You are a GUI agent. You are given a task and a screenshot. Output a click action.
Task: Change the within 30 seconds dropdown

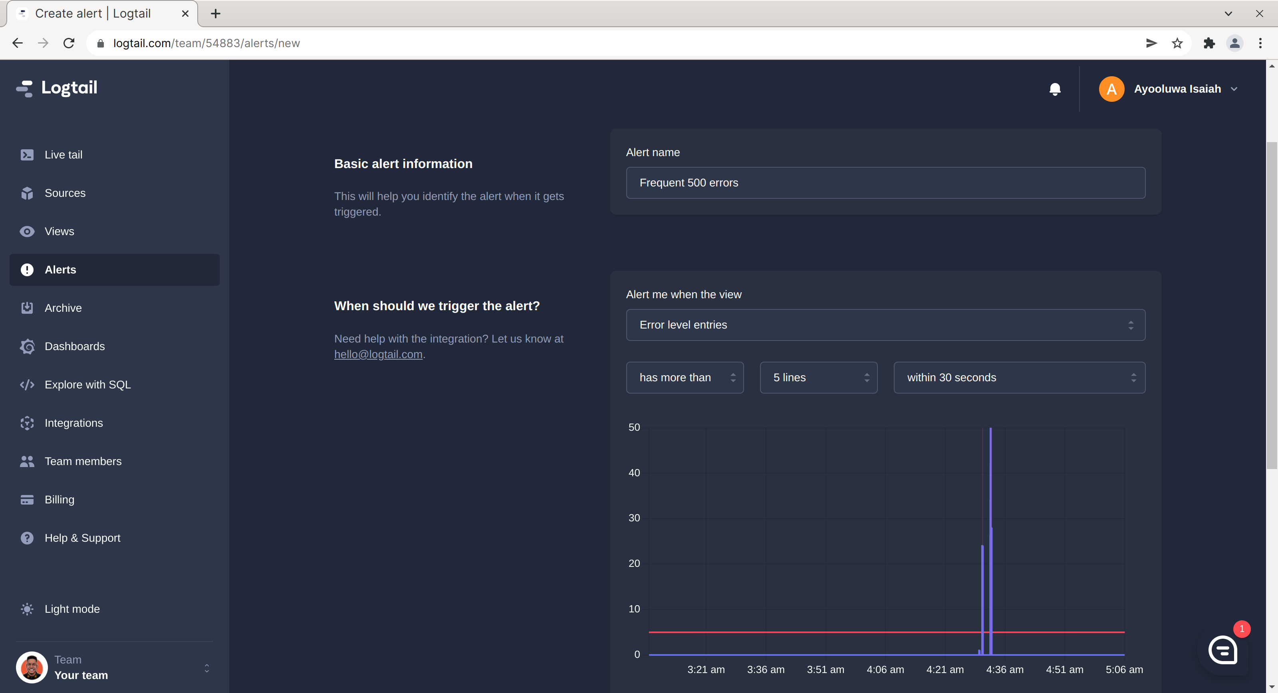[x=1019, y=378]
